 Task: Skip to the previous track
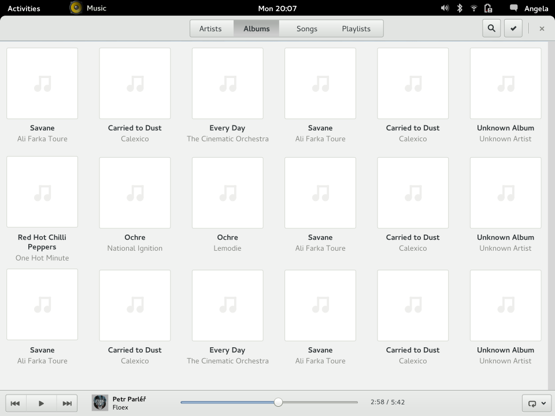(x=15, y=403)
